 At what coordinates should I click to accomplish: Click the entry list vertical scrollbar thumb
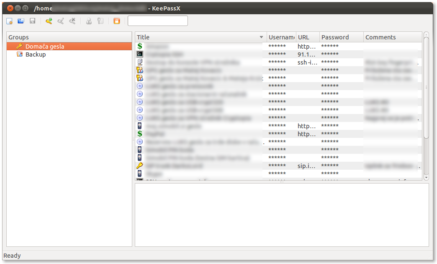[x=426, y=87]
